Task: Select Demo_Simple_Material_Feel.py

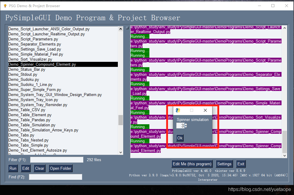Action: [63, 54]
